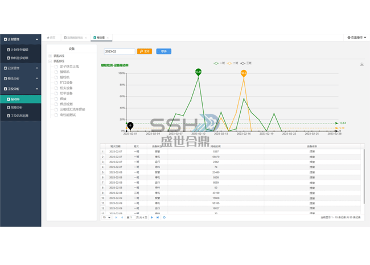Click the 班次日期 column header
Image resolution: width=370 pixels, height=265 pixels.
pos(116,146)
